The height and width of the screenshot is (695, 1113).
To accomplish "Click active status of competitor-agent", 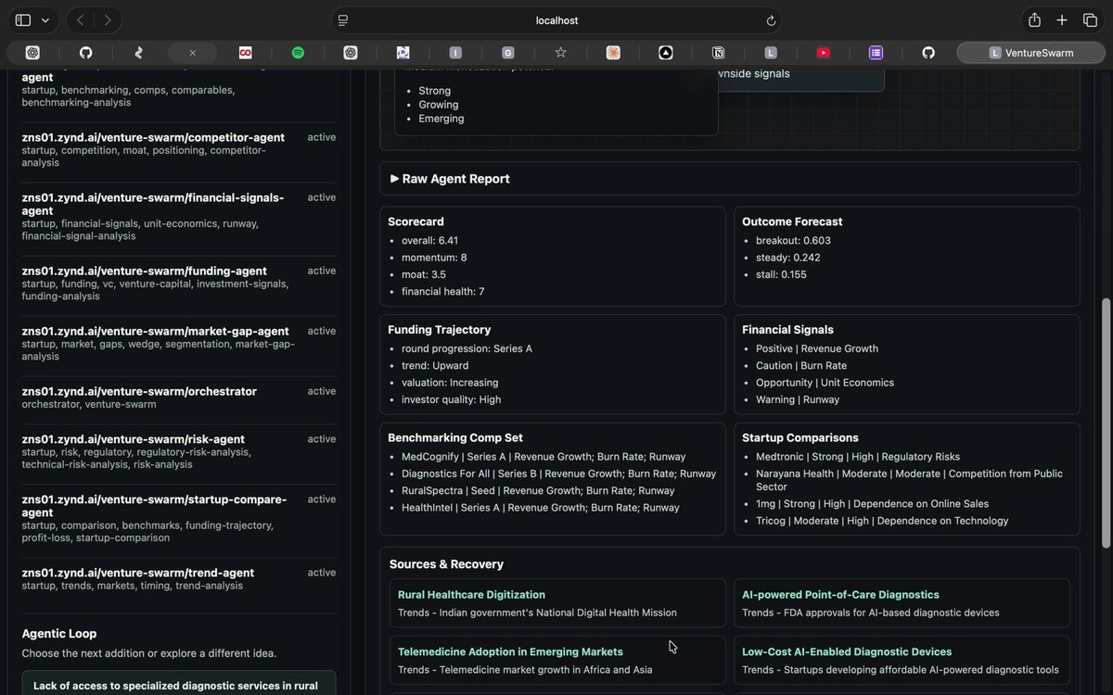I will (x=322, y=137).
